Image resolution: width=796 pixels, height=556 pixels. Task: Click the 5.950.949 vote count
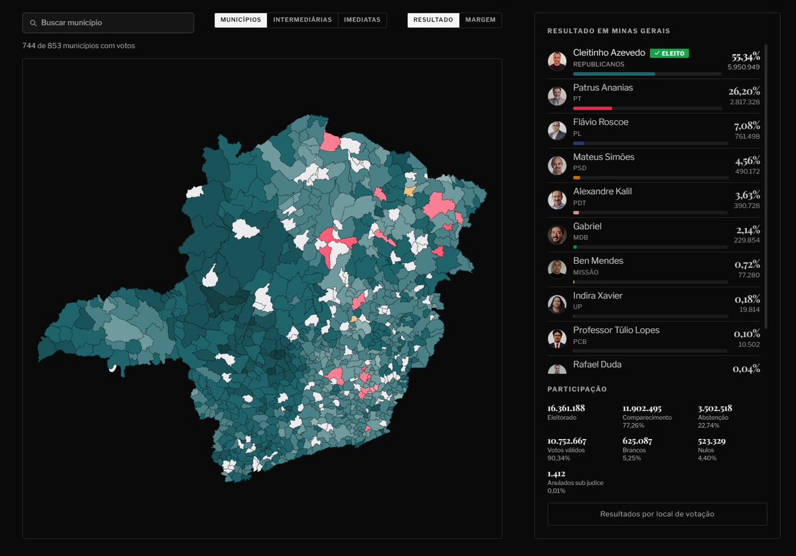pyautogui.click(x=744, y=67)
